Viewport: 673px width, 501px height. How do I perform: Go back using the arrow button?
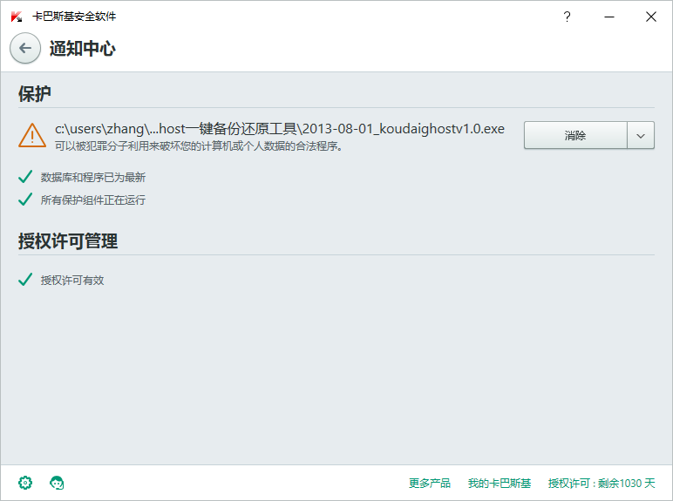pyautogui.click(x=25, y=48)
